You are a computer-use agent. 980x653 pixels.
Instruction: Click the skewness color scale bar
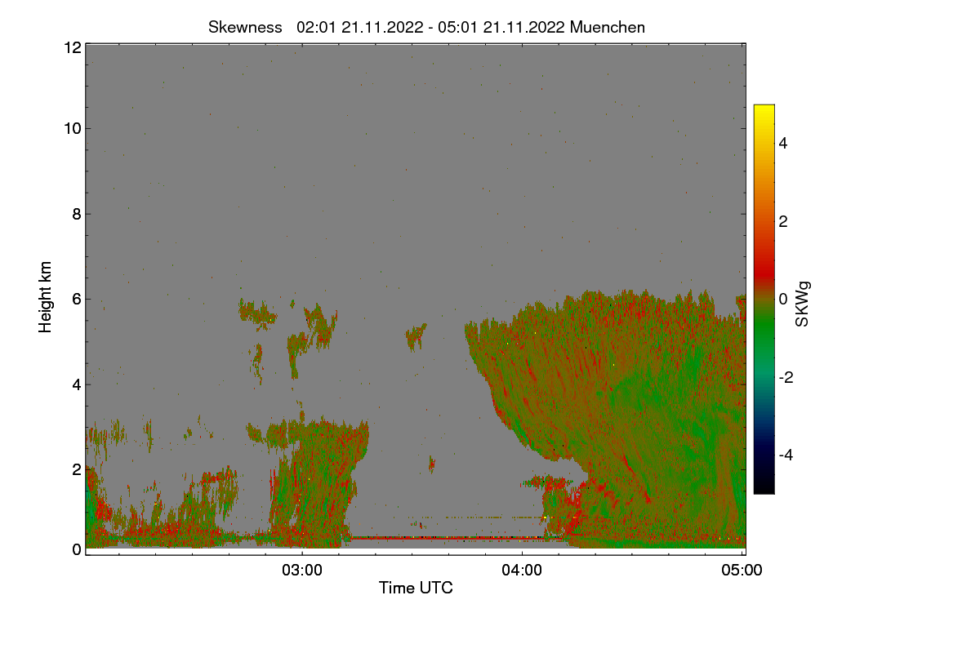(x=764, y=299)
